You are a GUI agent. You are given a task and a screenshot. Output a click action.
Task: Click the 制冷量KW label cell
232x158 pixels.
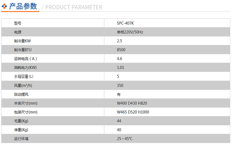click(x=22, y=41)
